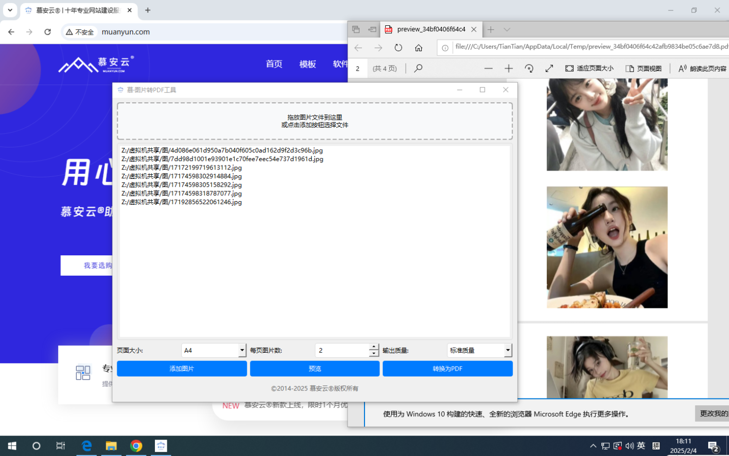
Task: Click the 添加图片 button
Action: pyautogui.click(x=182, y=369)
